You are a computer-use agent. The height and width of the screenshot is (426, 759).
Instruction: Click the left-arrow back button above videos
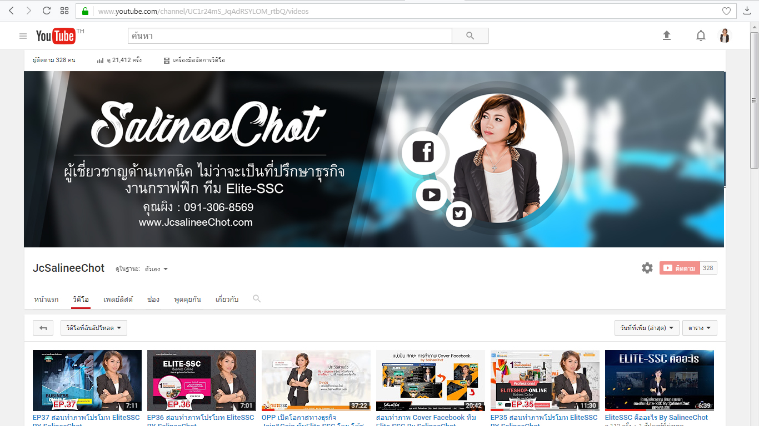[x=43, y=328]
